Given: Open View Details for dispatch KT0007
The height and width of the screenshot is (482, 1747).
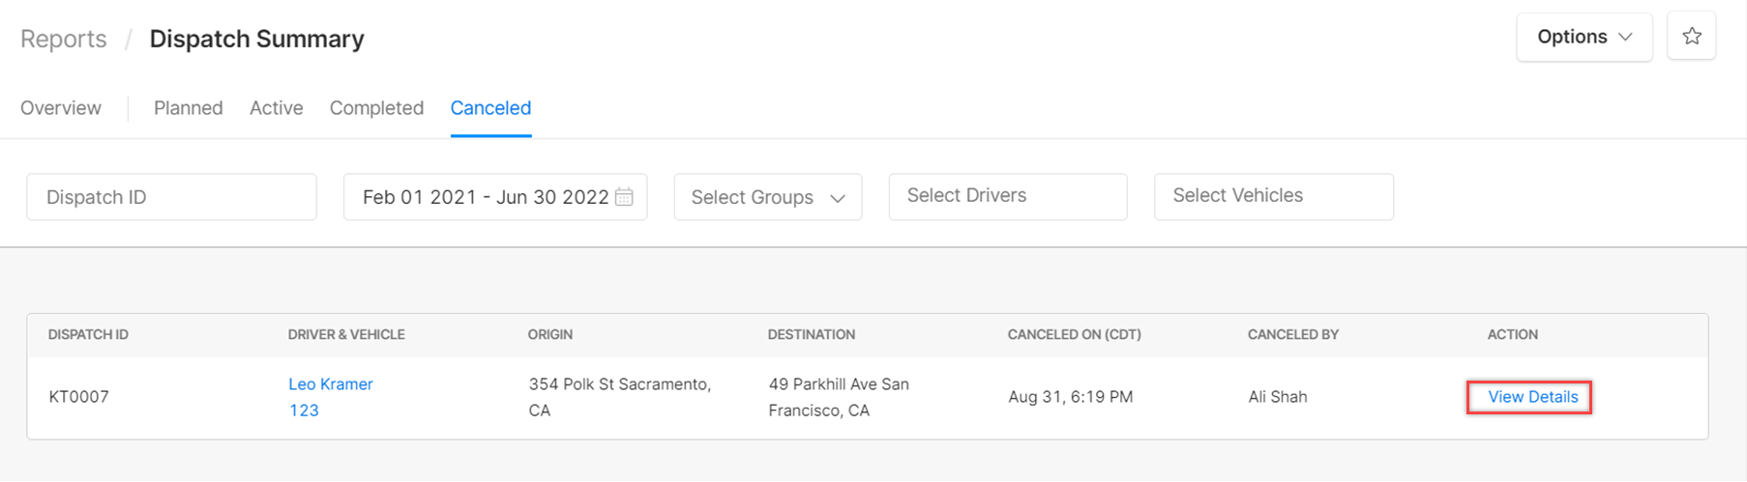Looking at the screenshot, I should pyautogui.click(x=1532, y=397).
